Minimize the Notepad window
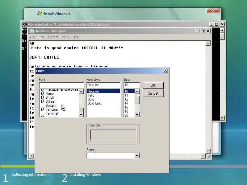Image resolution: width=247 pixels, height=185 pixels. coord(197,31)
